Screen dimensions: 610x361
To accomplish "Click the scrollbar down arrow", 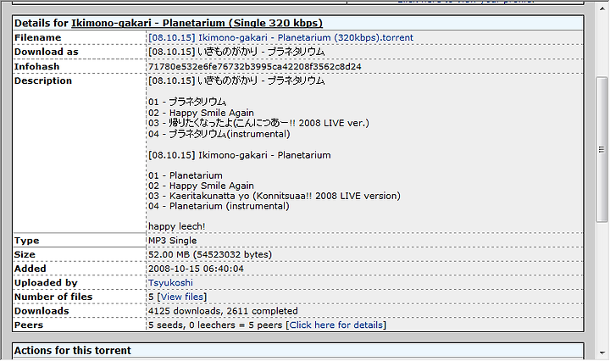I will (x=602, y=353).
